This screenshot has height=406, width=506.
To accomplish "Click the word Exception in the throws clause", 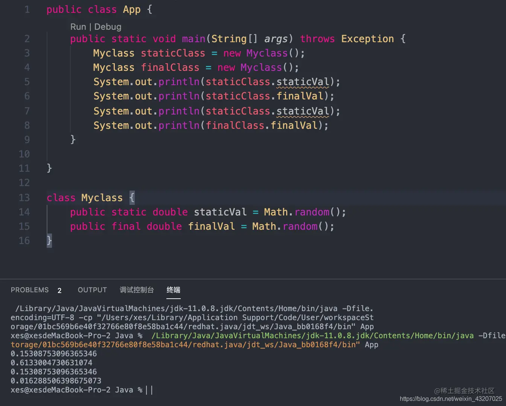I will click(367, 39).
